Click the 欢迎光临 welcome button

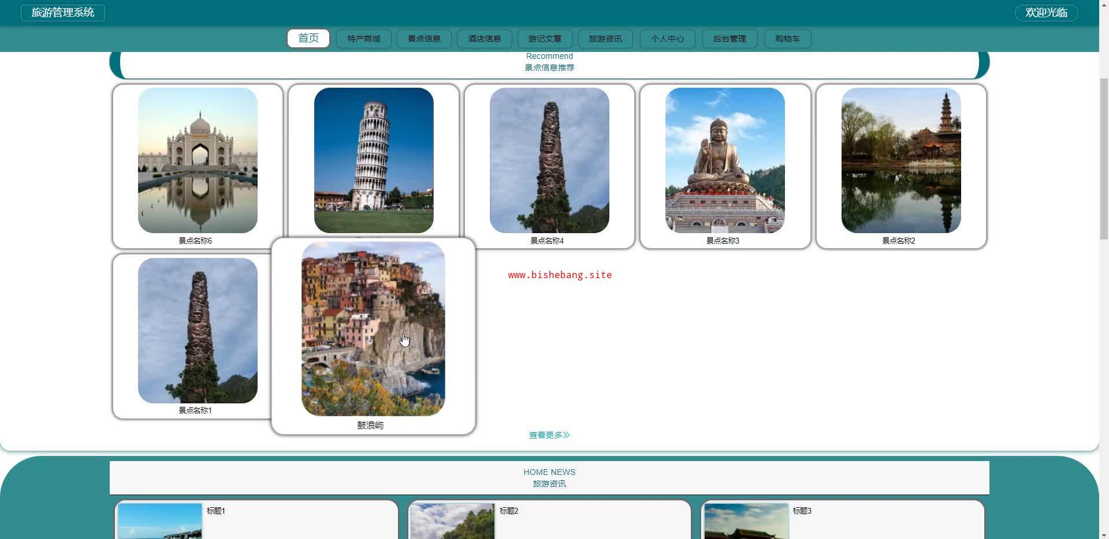pyautogui.click(x=1046, y=13)
